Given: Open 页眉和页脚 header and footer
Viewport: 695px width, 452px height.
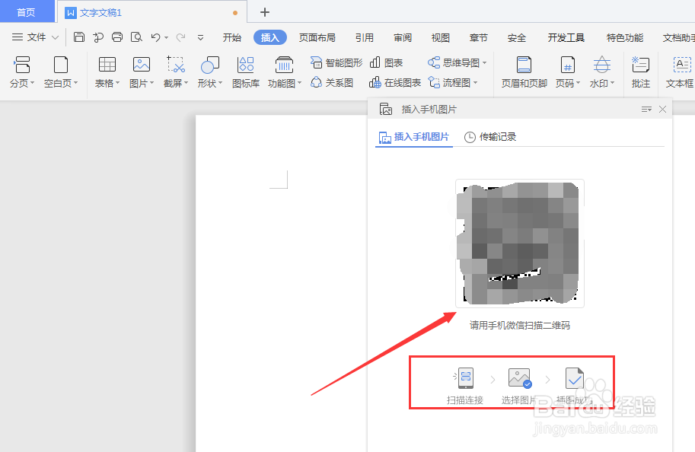Looking at the screenshot, I should (524, 72).
